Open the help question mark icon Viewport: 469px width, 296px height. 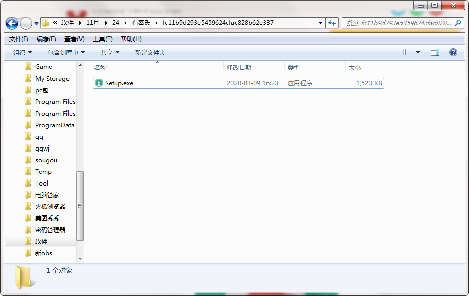click(453, 52)
